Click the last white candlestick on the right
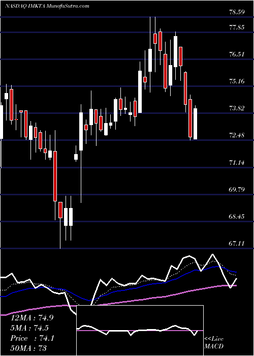The width and height of the screenshot is (254, 356). coord(195,123)
